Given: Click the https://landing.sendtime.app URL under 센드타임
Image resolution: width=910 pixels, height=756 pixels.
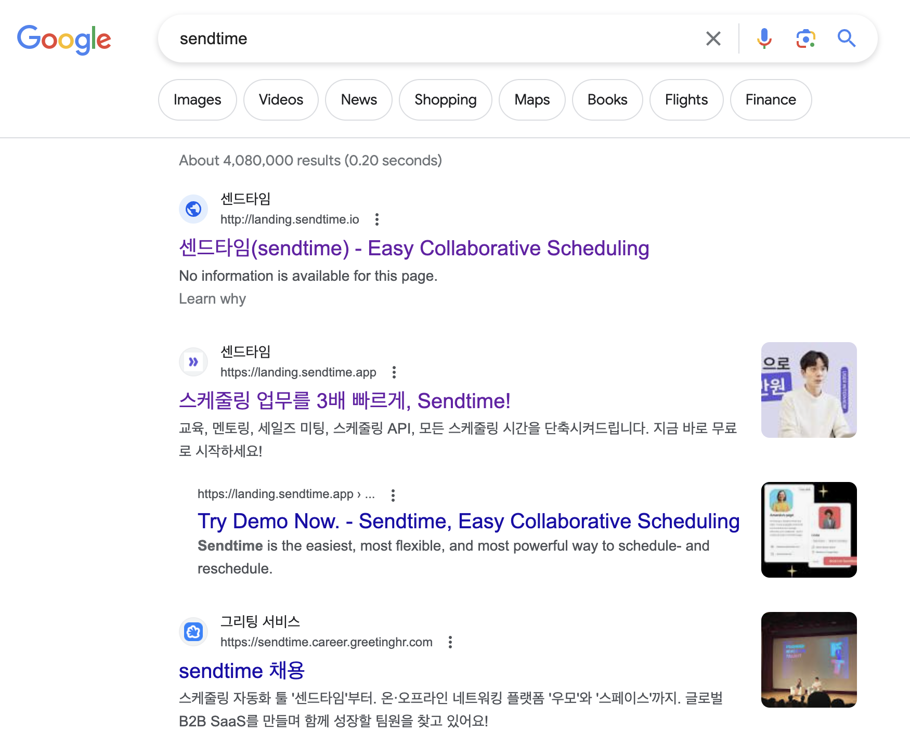Looking at the screenshot, I should click(x=298, y=372).
